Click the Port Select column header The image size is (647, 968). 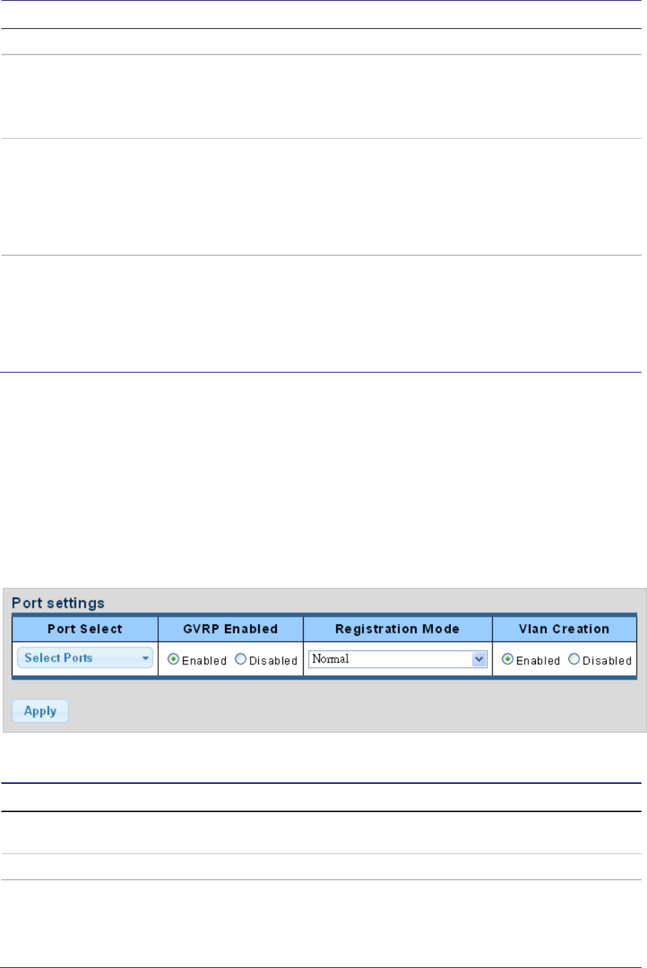click(x=85, y=629)
